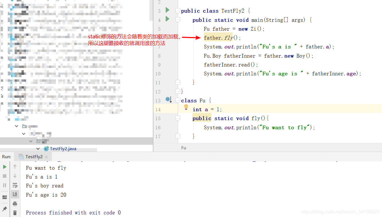Toggle the Pin tab icon in Run panel
Viewport: 382px width, 217px height.
5,209
